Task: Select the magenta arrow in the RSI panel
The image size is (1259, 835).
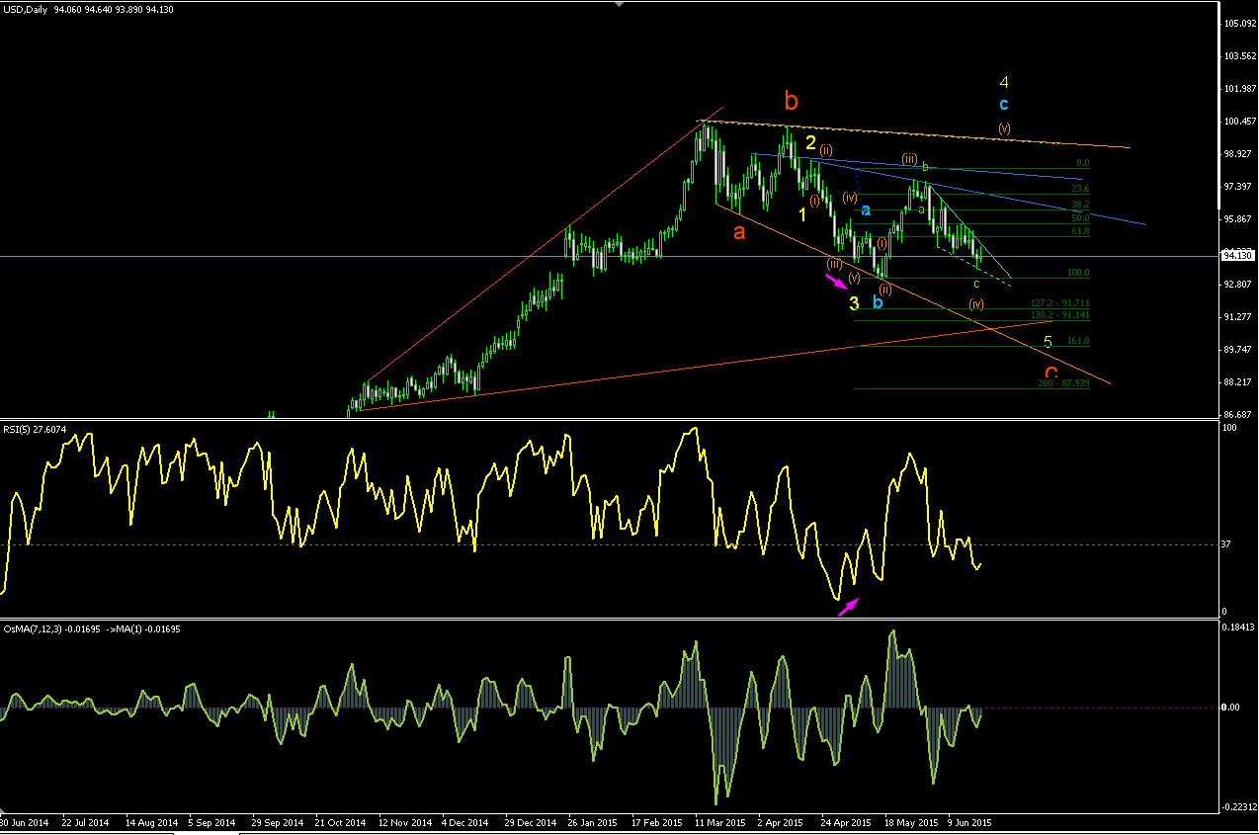Action: tap(849, 607)
